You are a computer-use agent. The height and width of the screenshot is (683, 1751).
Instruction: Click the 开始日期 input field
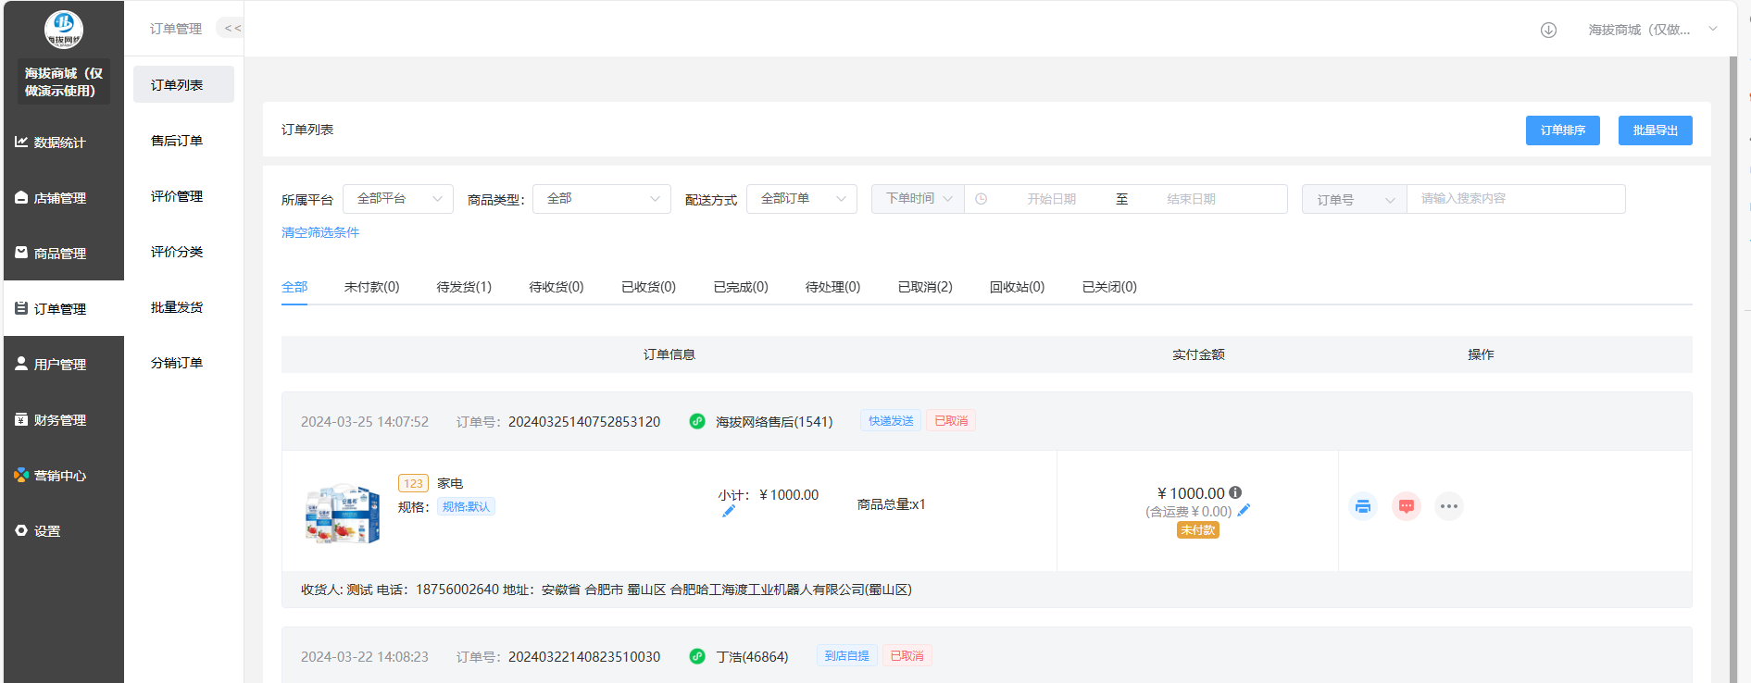click(1051, 199)
